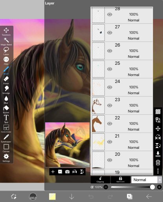The height and width of the screenshot is (202, 163).
Task: Select the Transform tool
Action: tap(6, 32)
